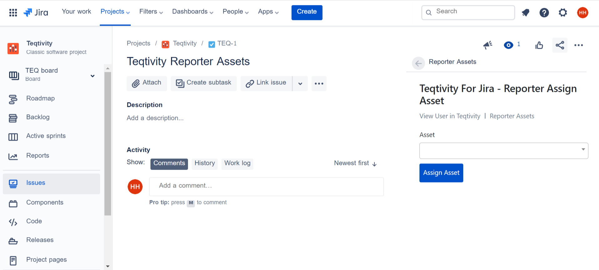The height and width of the screenshot is (270, 599).
Task: Open the app switcher grid icon
Action: 13,12
